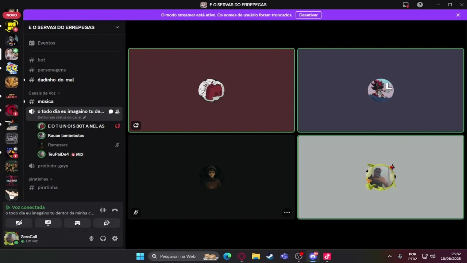
Task: Click the MID server tag badge
Action: point(77,155)
